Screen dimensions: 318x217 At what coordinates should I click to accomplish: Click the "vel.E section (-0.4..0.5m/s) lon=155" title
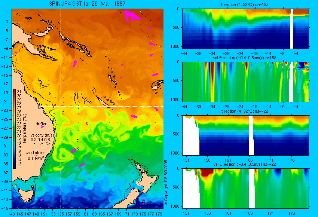pos(245,58)
